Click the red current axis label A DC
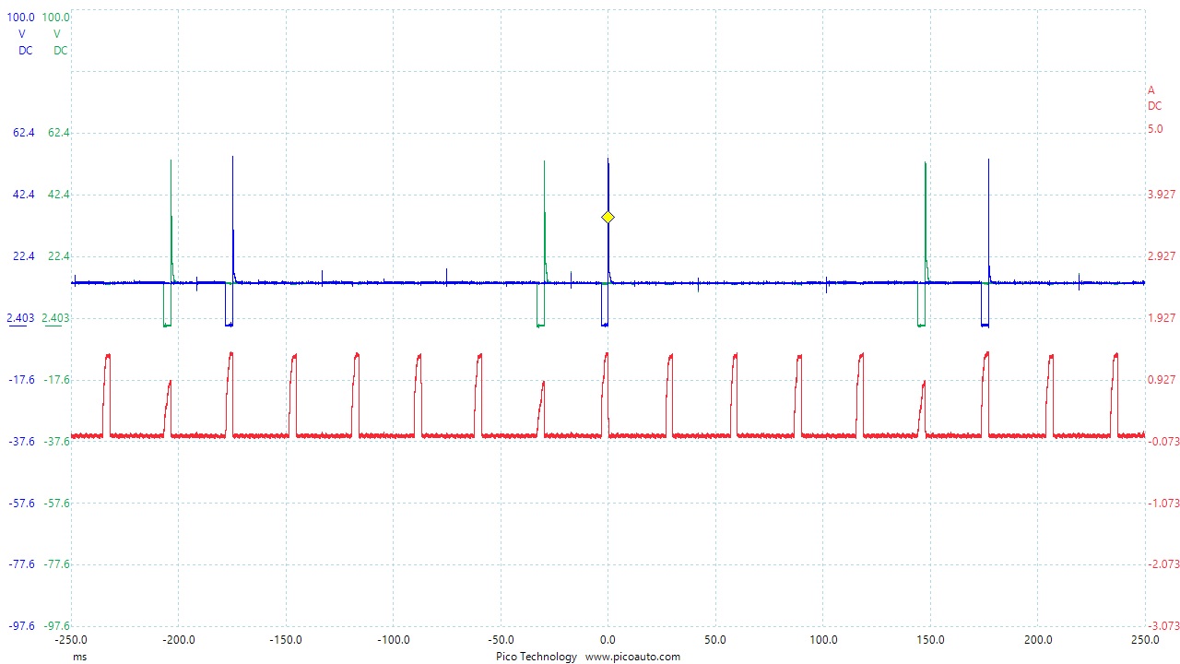This screenshot has height=664, width=1180. click(1151, 97)
